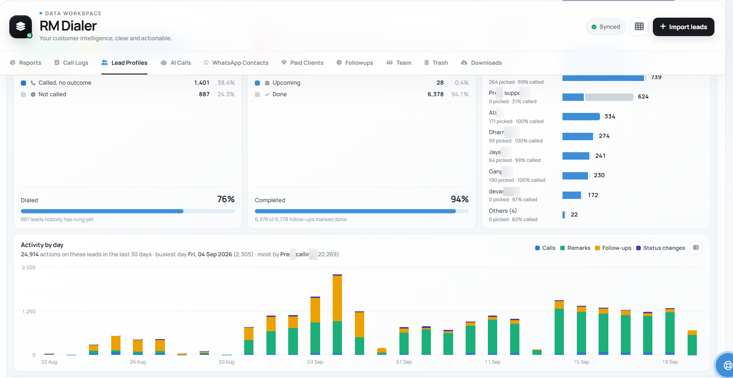Toggle the Calls legend item
733x378 pixels.
(545, 248)
